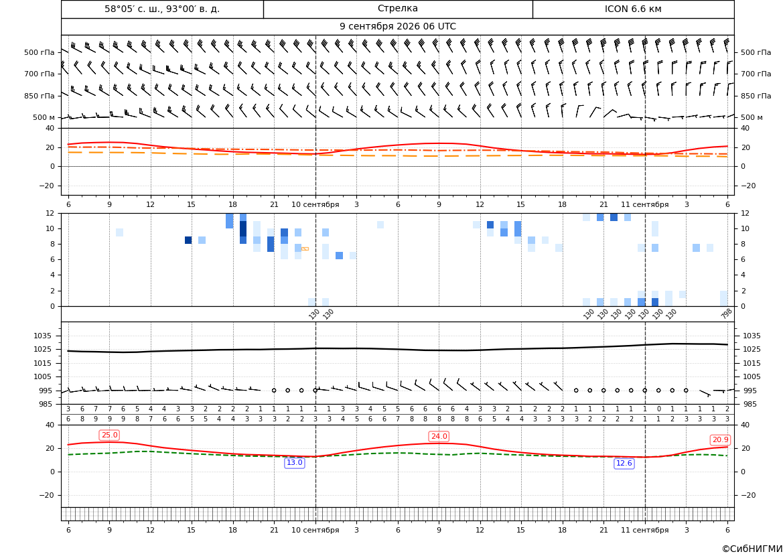This screenshot has width=783, height=554.
Task: Click the 798 visibility label
Action: (x=727, y=314)
